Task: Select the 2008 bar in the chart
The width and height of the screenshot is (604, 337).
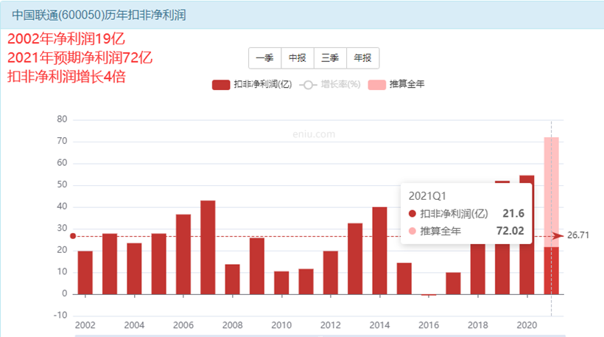Action: click(232, 279)
